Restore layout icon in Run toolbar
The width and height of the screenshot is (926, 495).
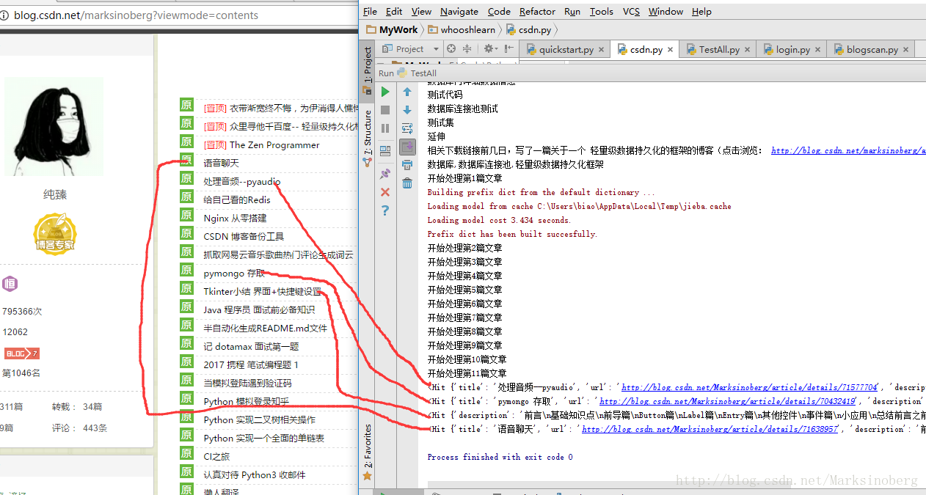pyautogui.click(x=385, y=151)
